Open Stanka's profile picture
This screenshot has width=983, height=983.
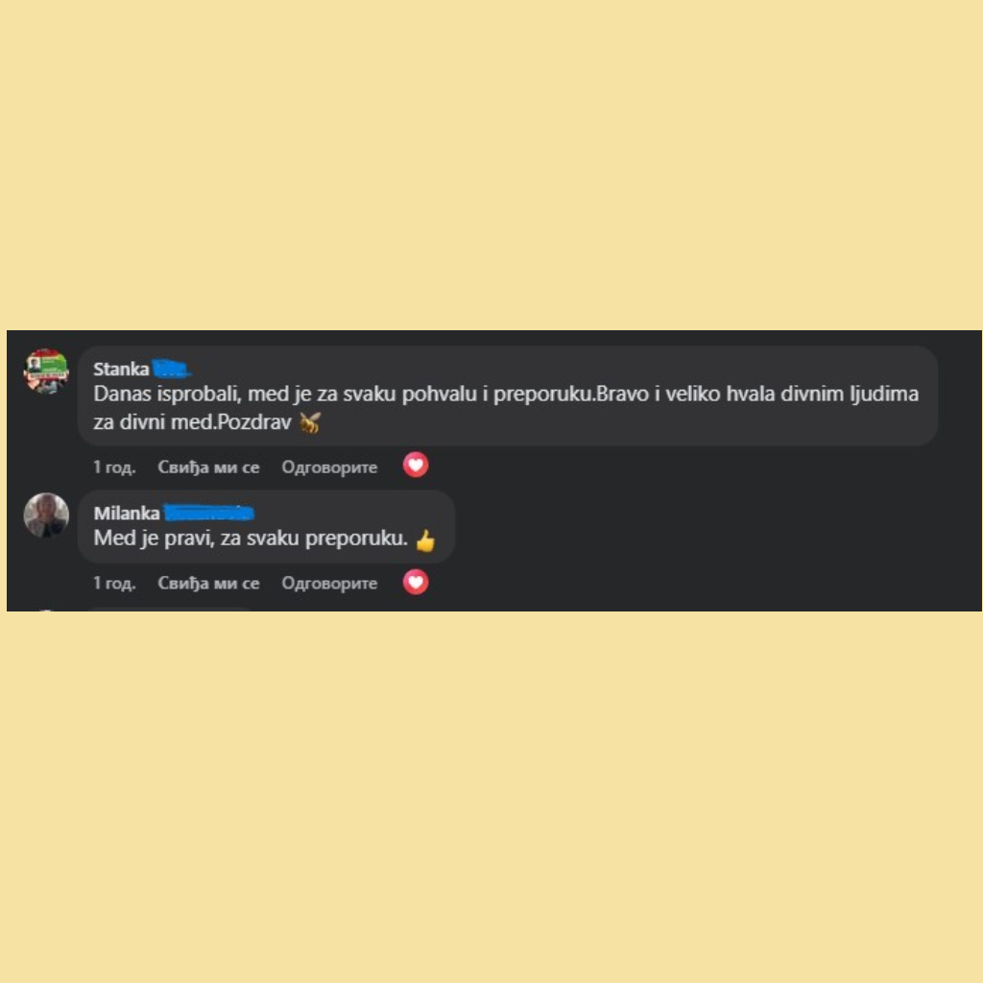click(46, 372)
